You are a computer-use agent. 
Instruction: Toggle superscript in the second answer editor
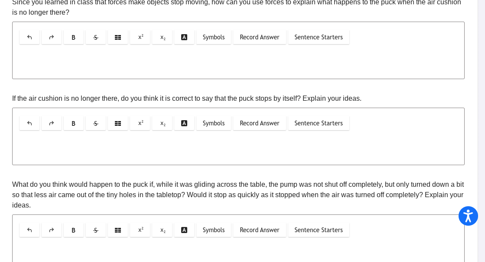[140, 124]
